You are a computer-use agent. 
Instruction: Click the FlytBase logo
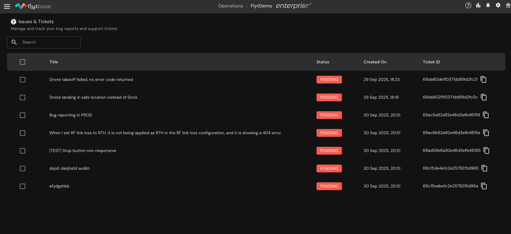(x=33, y=6)
